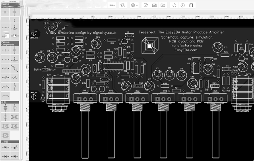Open the gear settings dropdown

coord(134,5)
